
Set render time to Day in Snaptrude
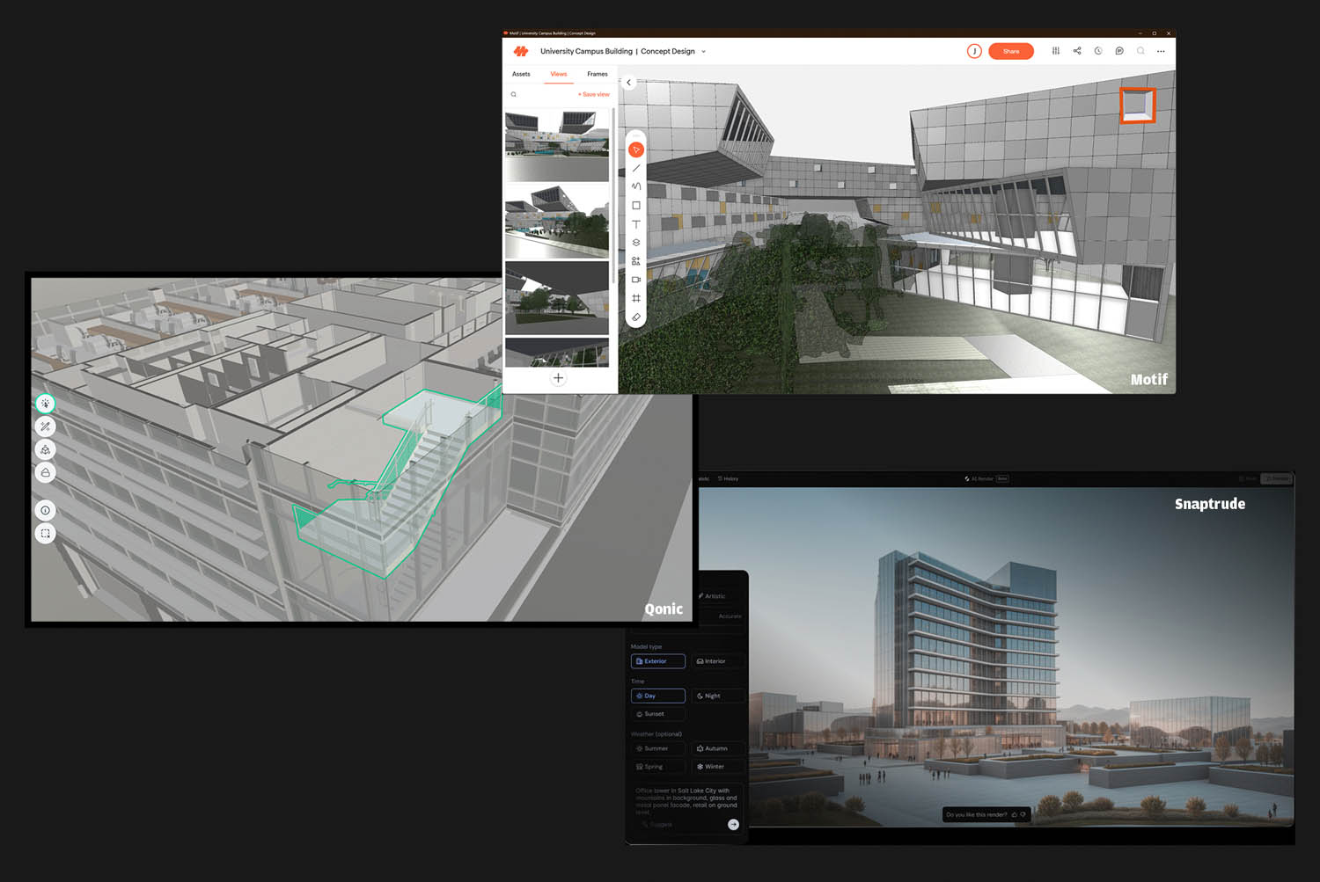click(657, 696)
